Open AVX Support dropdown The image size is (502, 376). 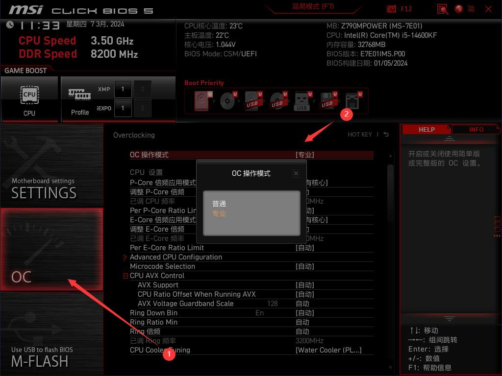pos(305,285)
